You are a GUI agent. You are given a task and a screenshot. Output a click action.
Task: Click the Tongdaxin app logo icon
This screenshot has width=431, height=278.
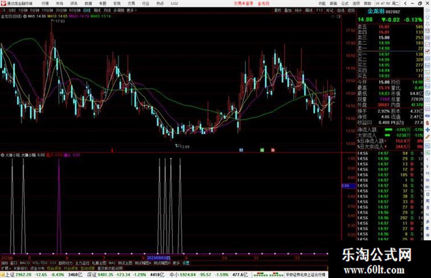pyautogui.click(x=3, y=3)
